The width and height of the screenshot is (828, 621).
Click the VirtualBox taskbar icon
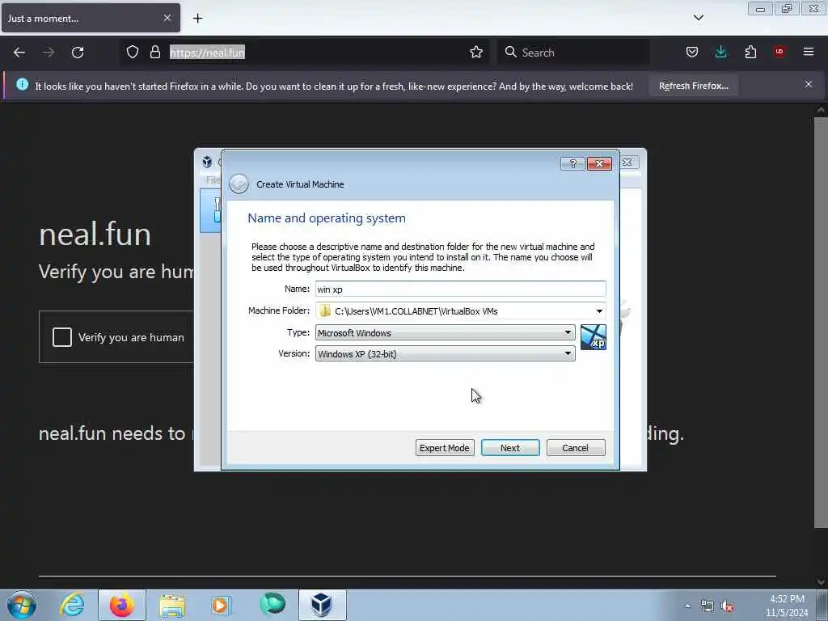pyautogui.click(x=321, y=605)
